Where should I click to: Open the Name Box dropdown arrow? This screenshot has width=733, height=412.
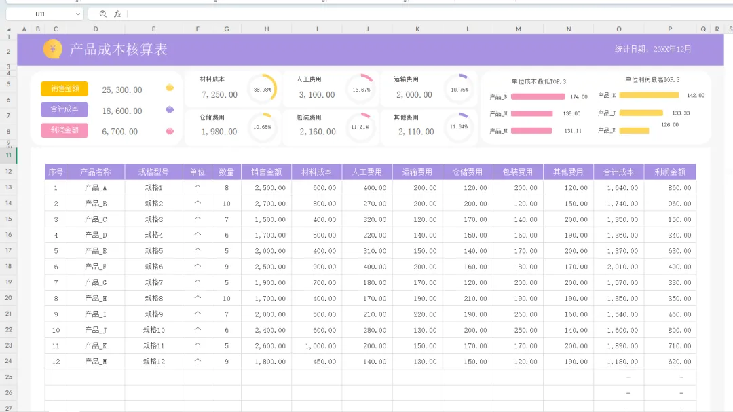[79, 14]
